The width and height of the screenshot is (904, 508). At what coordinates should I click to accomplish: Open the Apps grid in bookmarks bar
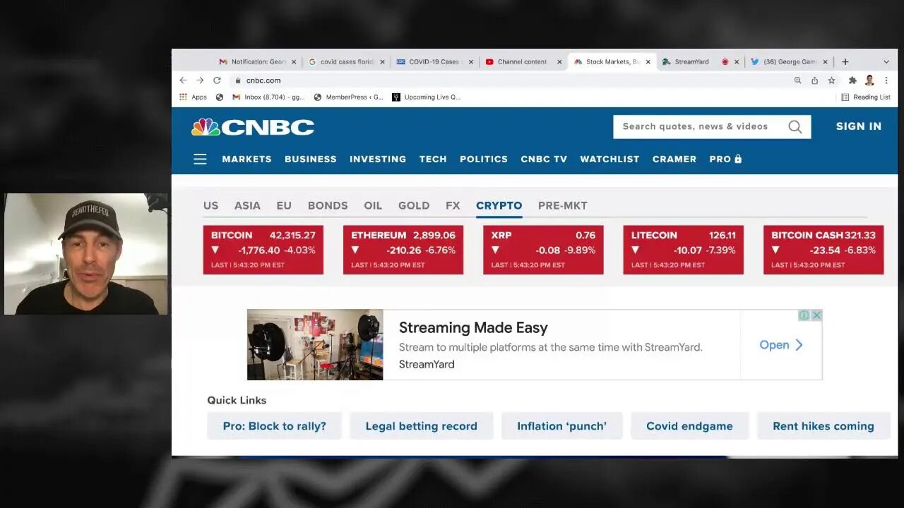pyautogui.click(x=193, y=97)
